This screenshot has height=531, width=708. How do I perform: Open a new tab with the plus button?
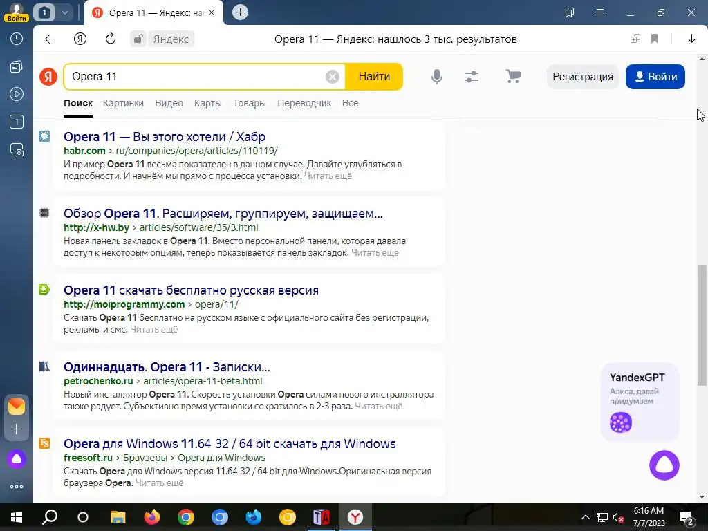coord(240,12)
